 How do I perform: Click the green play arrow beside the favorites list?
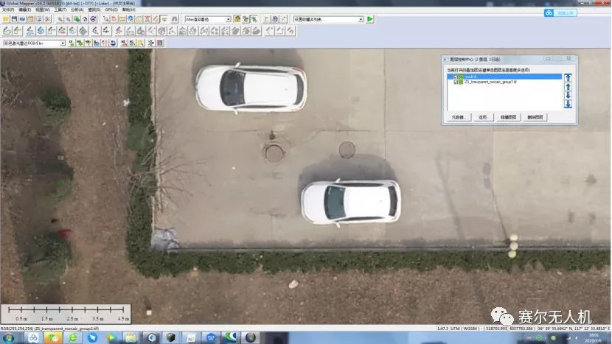point(369,18)
